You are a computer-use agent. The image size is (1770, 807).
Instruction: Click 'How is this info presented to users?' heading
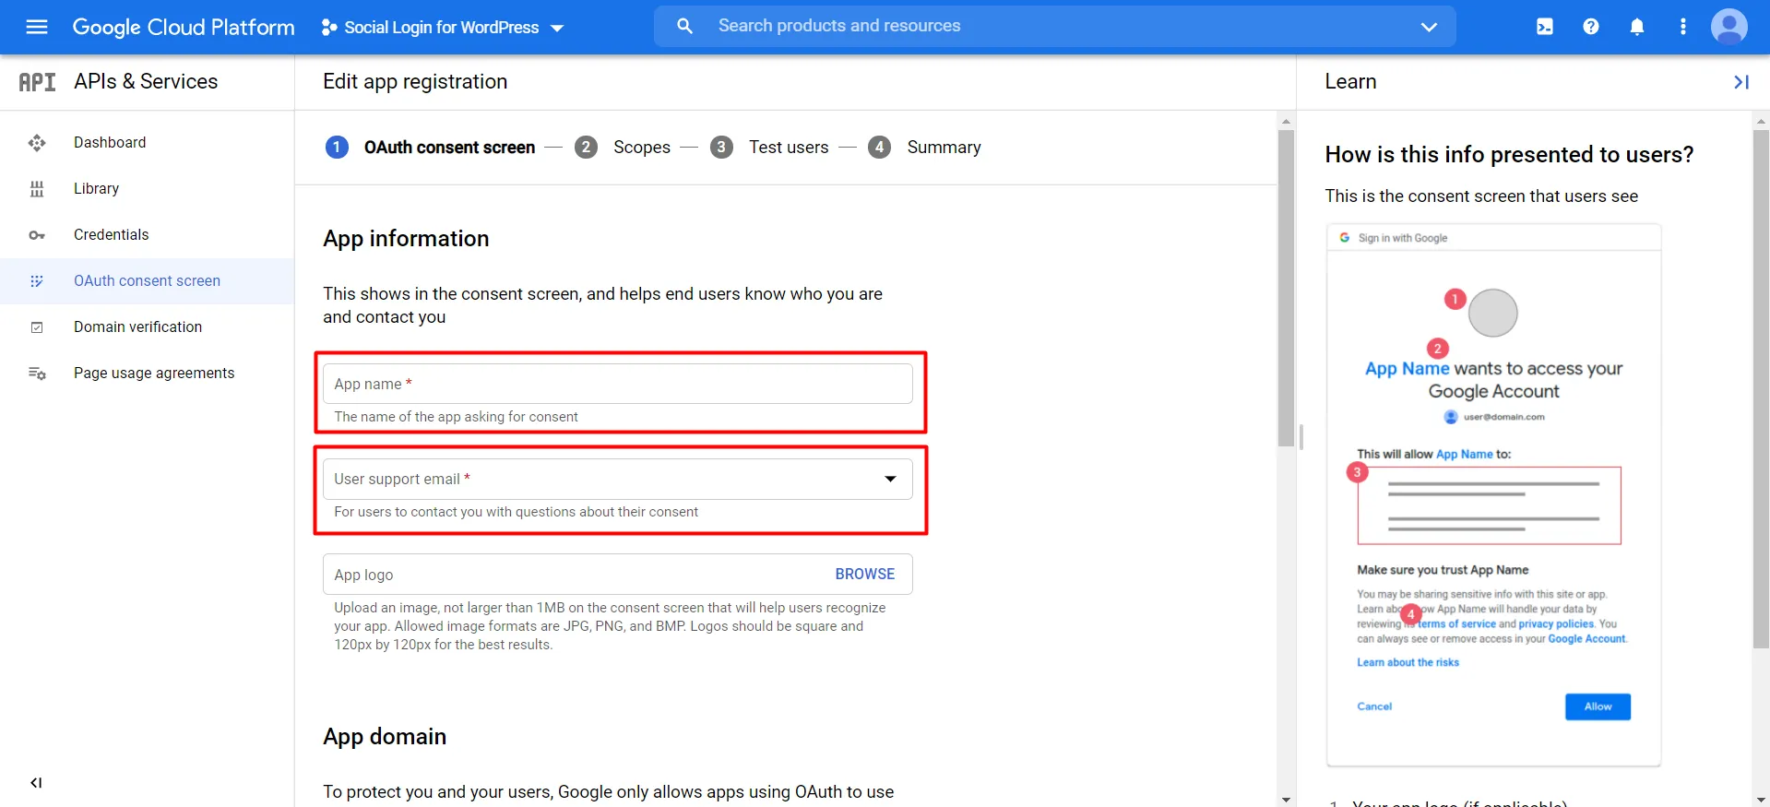pos(1509,155)
